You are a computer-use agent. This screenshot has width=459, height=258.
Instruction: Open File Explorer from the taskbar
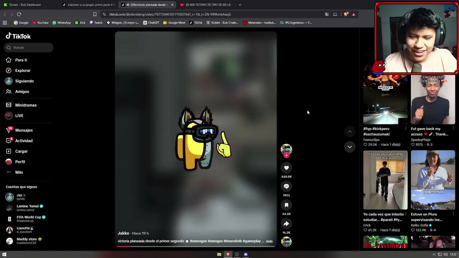tap(219, 254)
